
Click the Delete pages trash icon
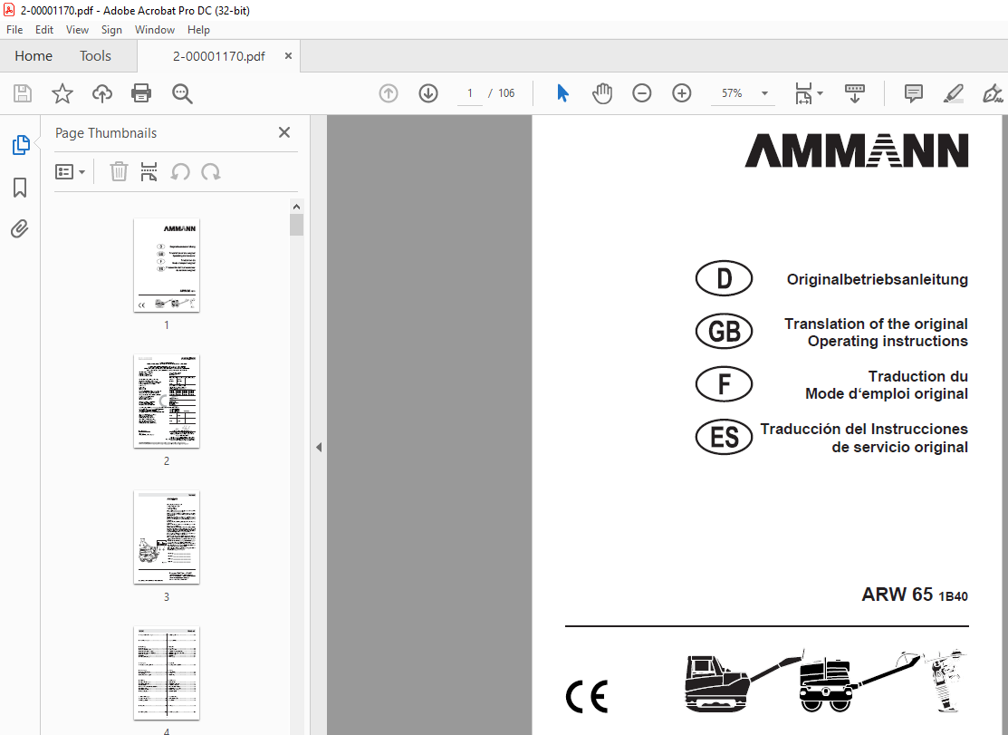[119, 171]
